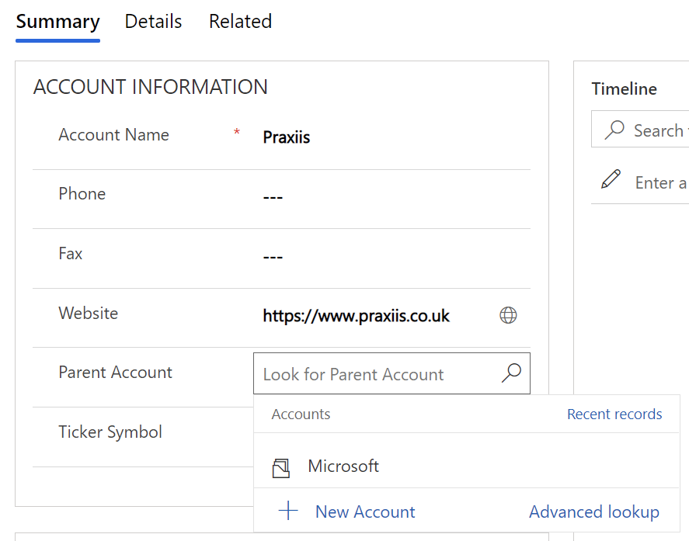
Task: Open the website globe icon
Action: (x=508, y=315)
